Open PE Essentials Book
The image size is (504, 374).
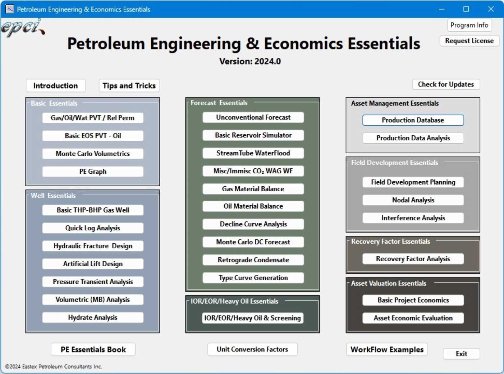93,350
